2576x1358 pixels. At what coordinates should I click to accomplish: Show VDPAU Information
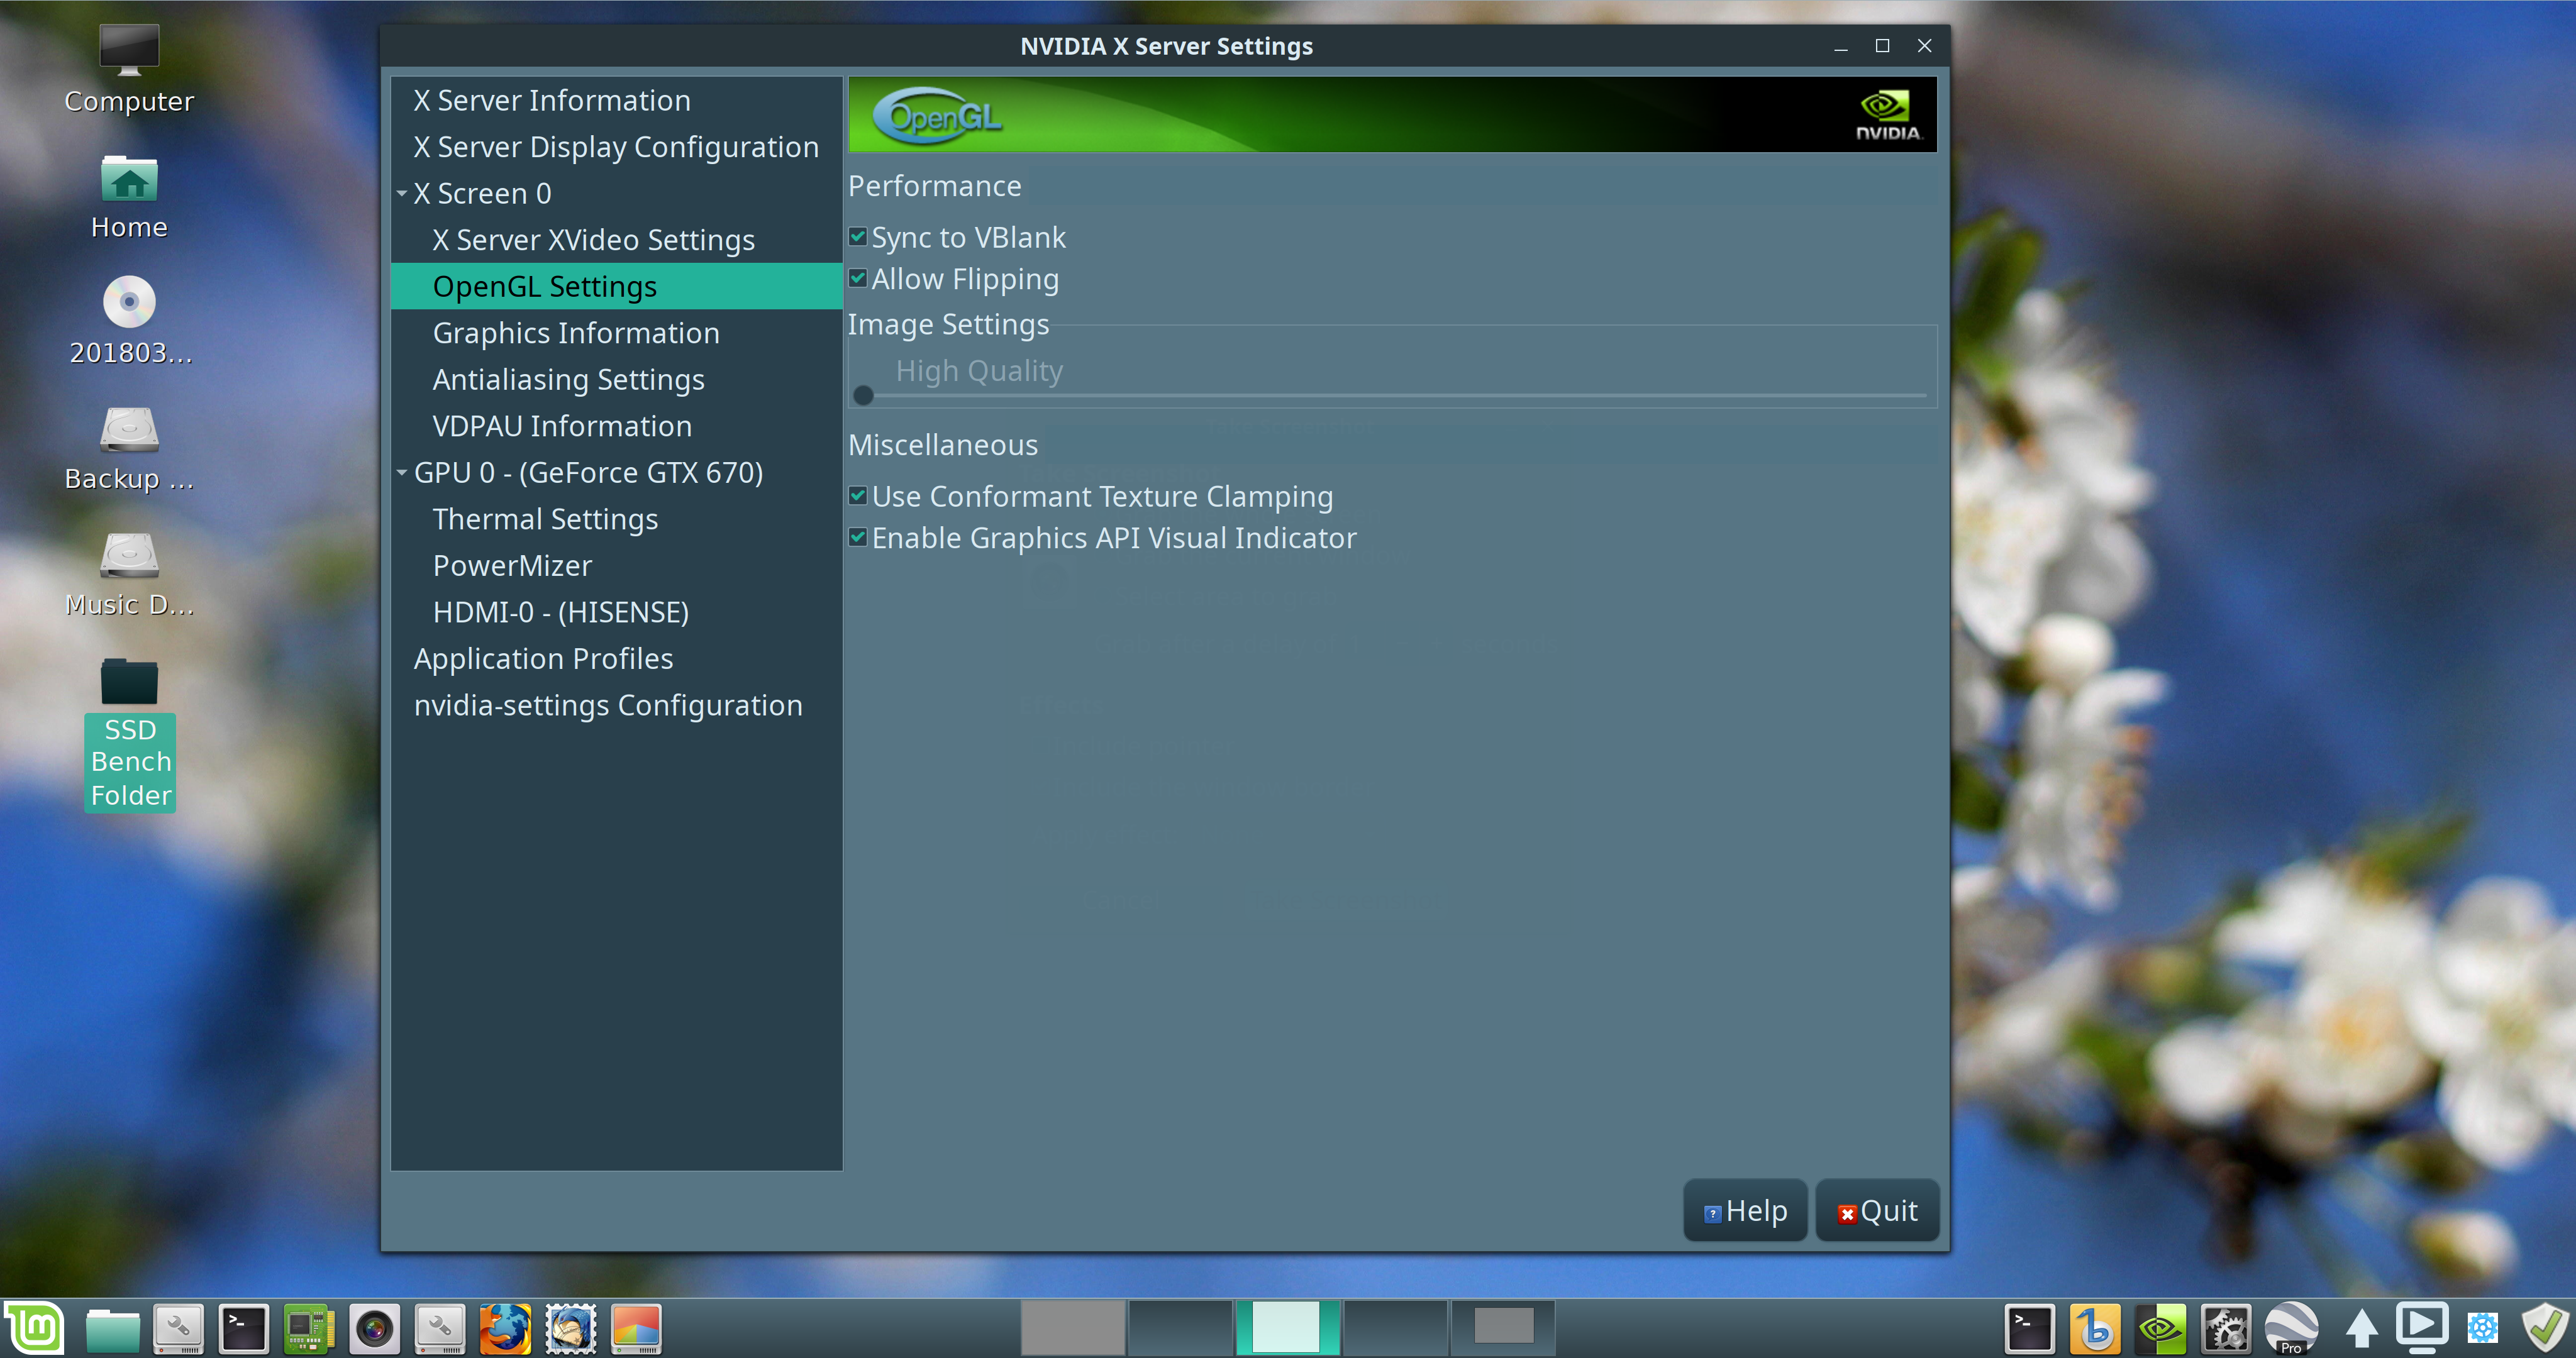[562, 426]
